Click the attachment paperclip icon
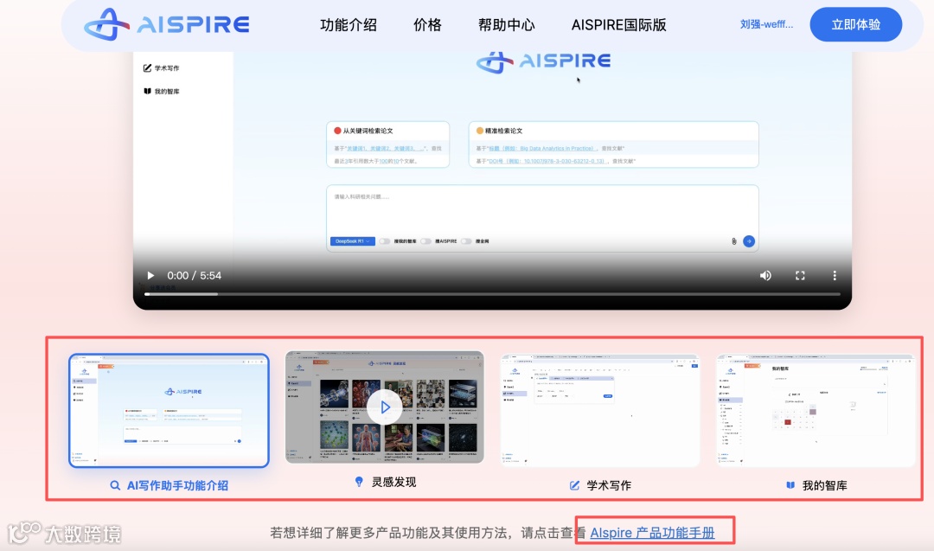934x551 pixels. 734,241
